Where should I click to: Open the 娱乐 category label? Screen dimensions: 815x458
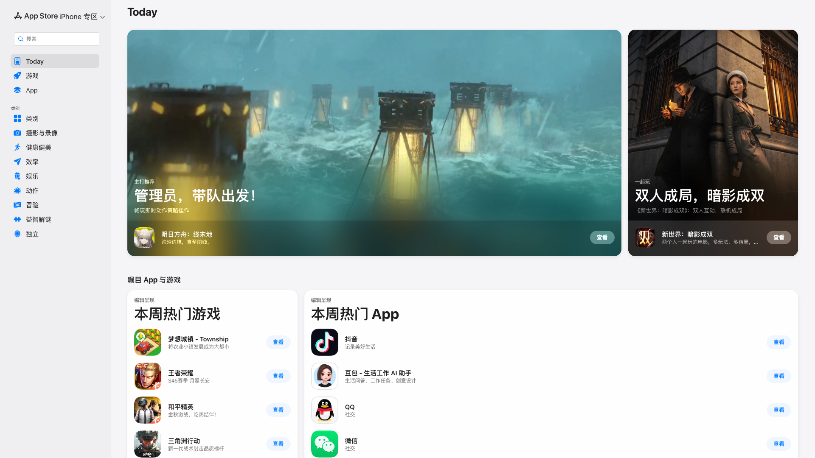point(32,176)
